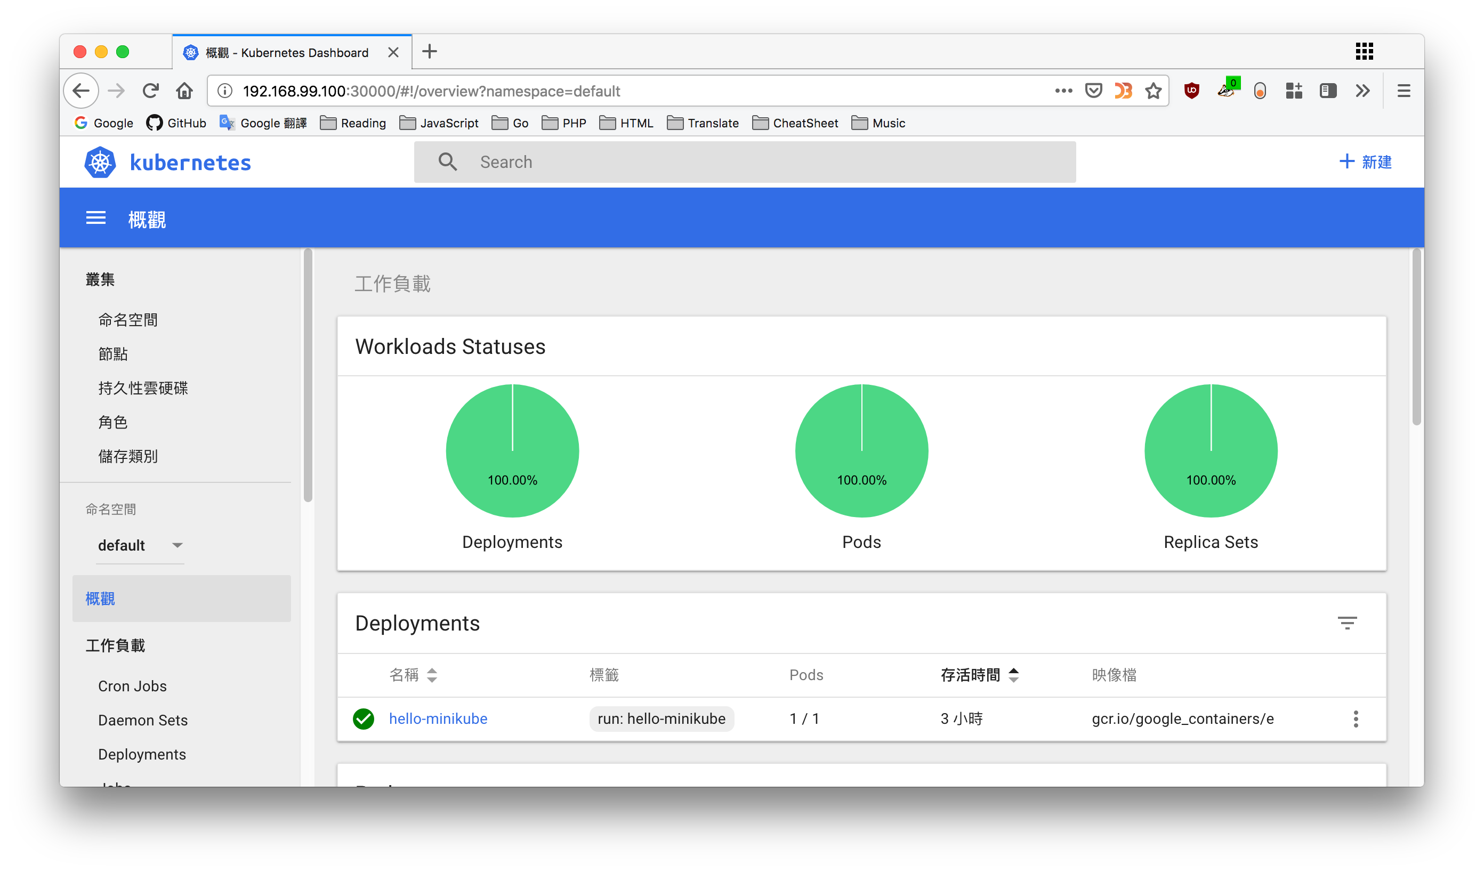
Task: Open the Firefox application menu
Action: tap(1404, 91)
